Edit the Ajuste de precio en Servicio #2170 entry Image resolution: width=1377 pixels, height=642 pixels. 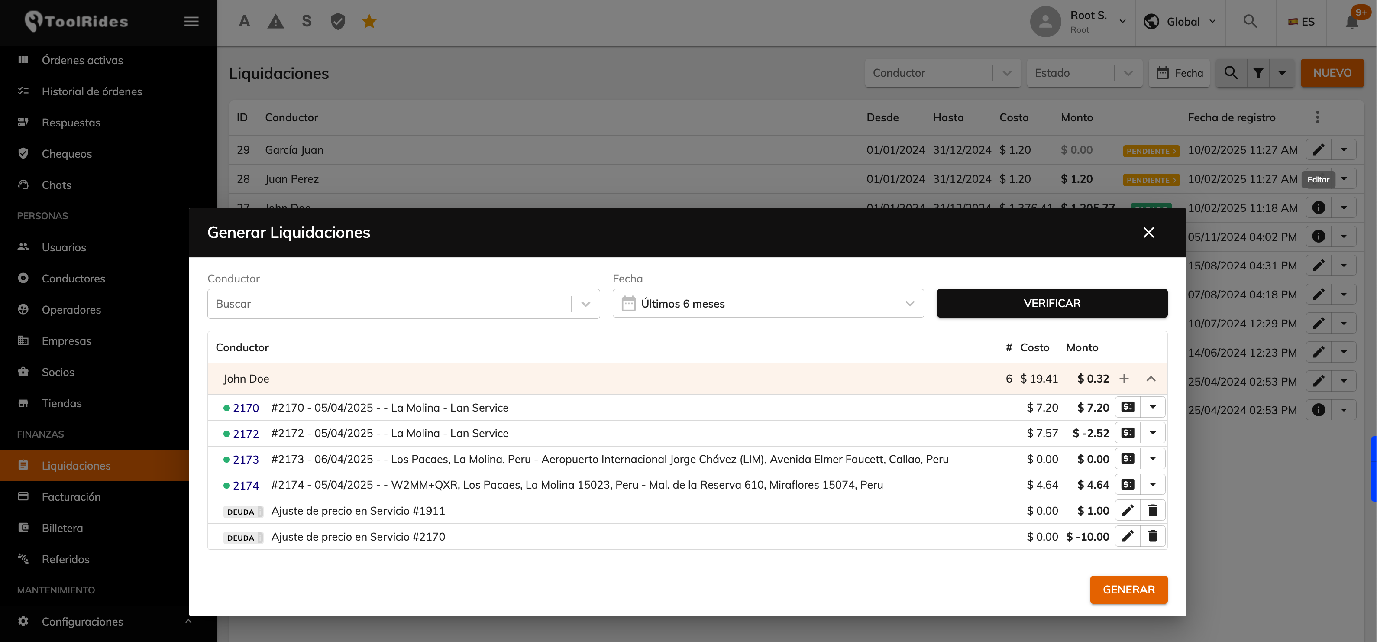point(1128,536)
